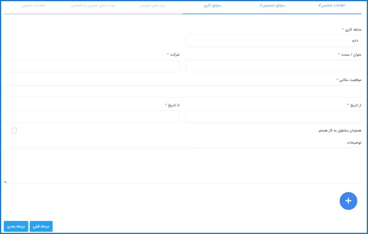The height and width of the screenshot is (234, 368).
Task: Click the blue plus add-record button
Action: 348,201
